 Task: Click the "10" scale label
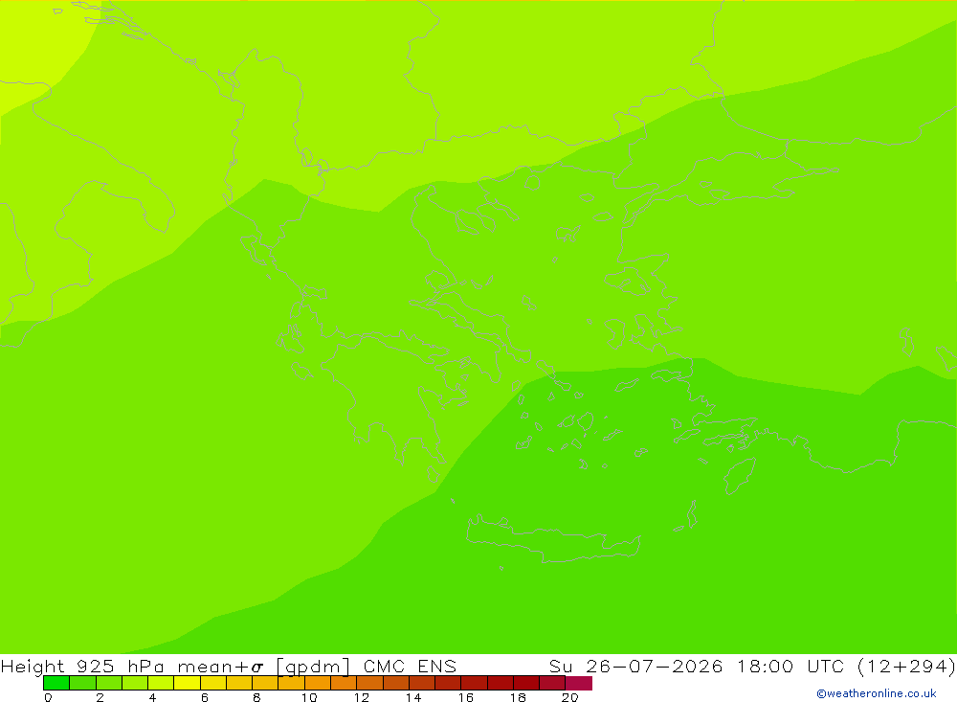(x=309, y=697)
